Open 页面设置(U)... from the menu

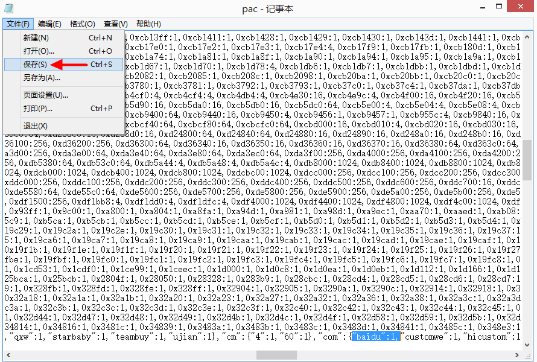(x=45, y=95)
